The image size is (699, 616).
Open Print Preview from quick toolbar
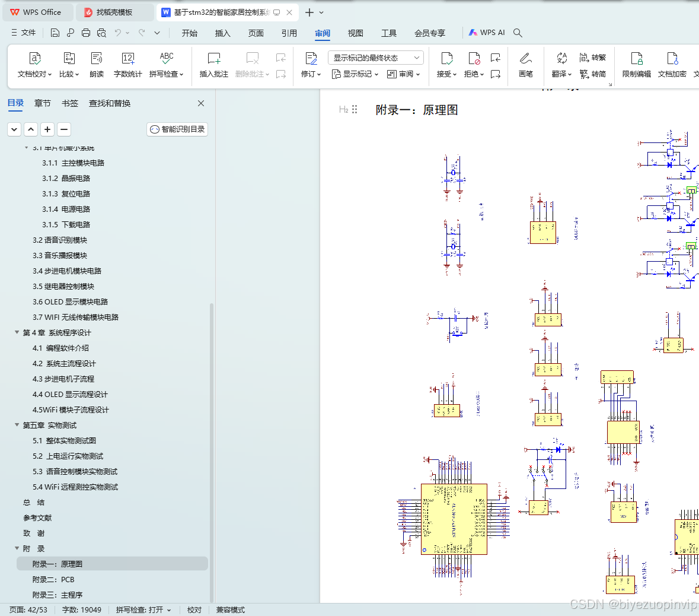[101, 33]
